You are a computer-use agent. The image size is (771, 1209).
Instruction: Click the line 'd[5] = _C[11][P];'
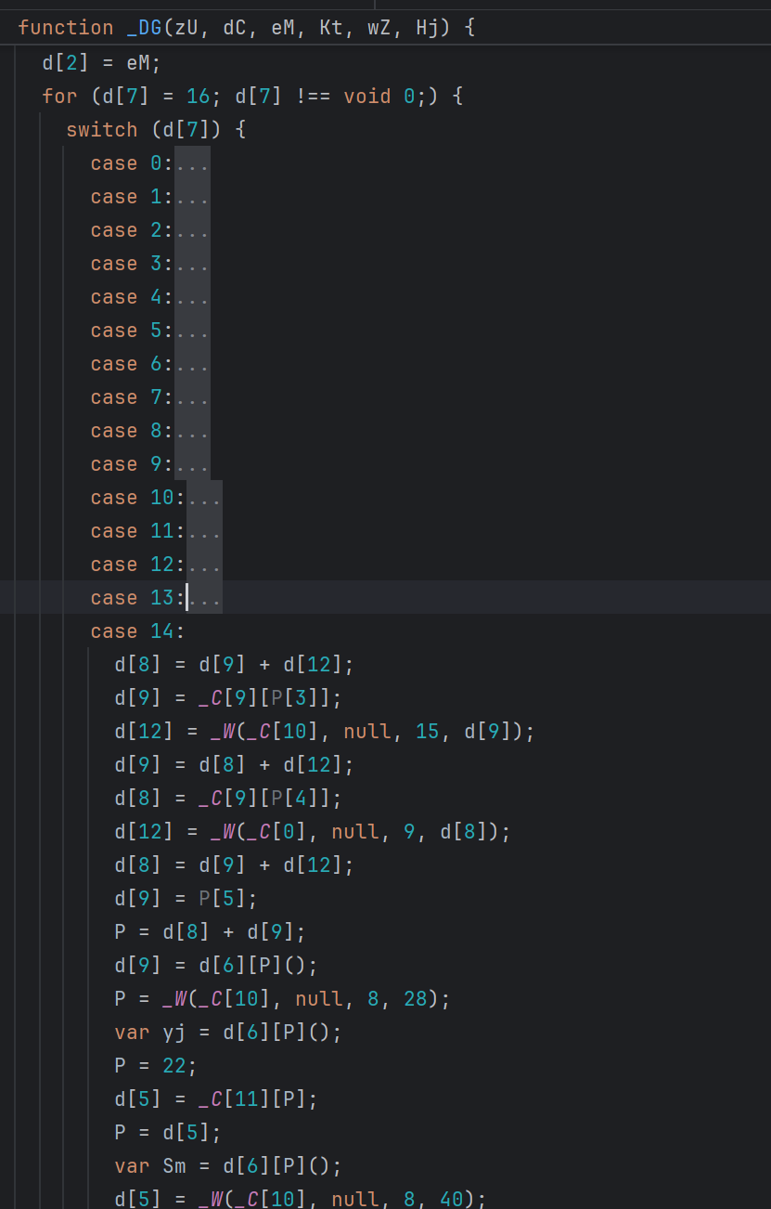(216, 1099)
